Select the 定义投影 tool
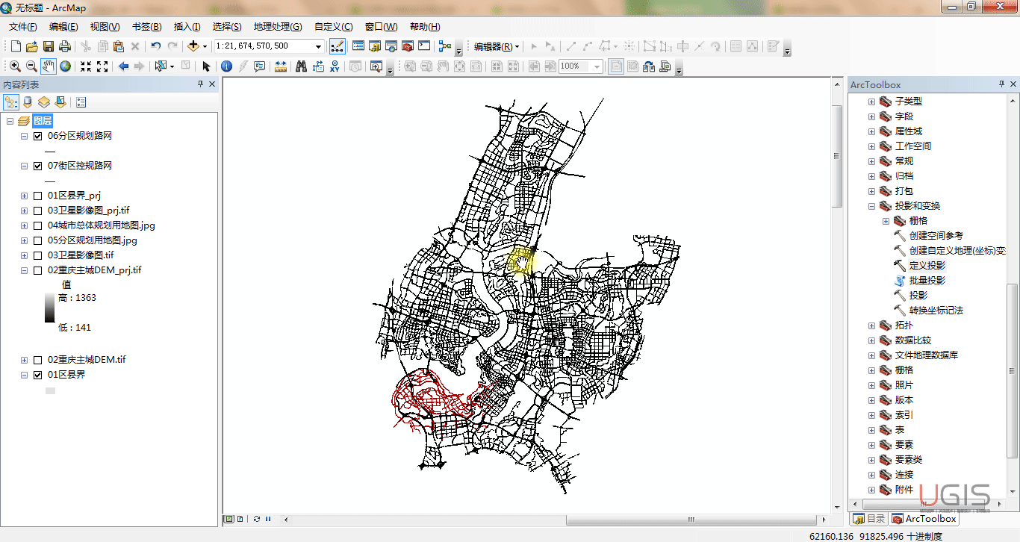Image resolution: width=1020 pixels, height=542 pixels. click(927, 266)
